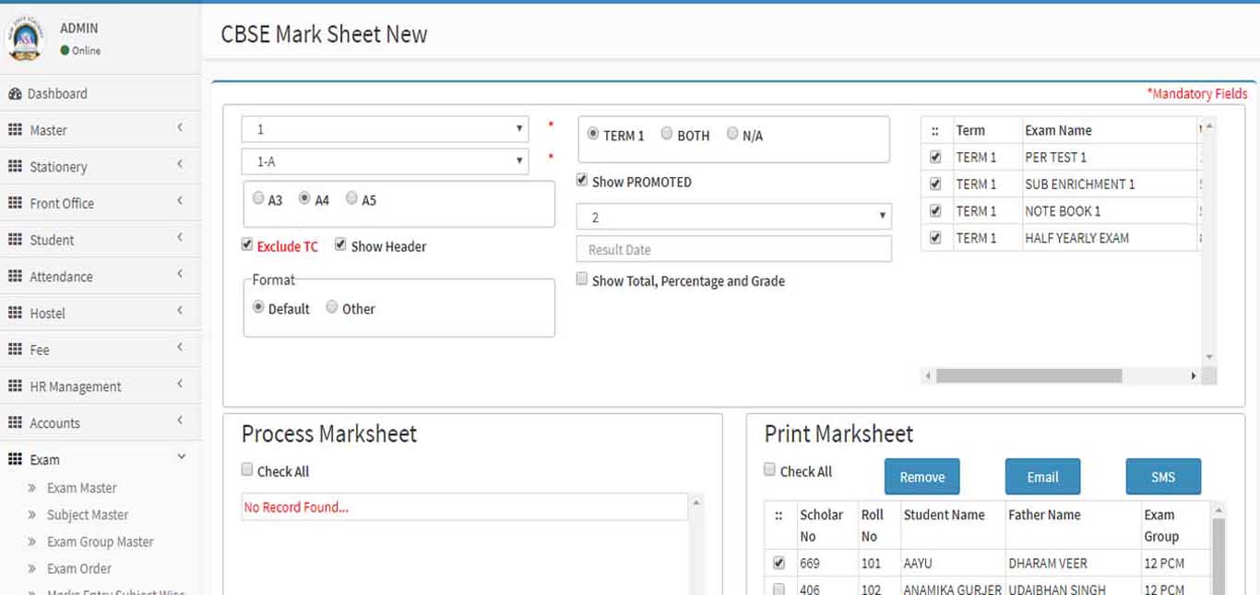Go to Exam Group Master submenu item
Viewport: 1260px width, 595px height.
pyautogui.click(x=101, y=541)
